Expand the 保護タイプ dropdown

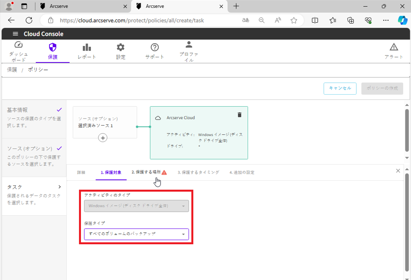click(136, 234)
